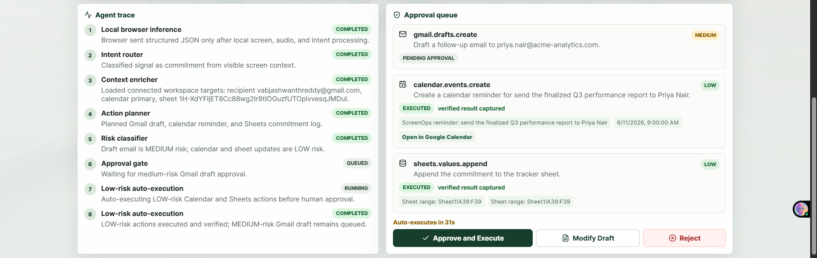This screenshot has width=817, height=258.
Task: Click COMPLETED badge for Risk classifier
Action: click(352, 138)
